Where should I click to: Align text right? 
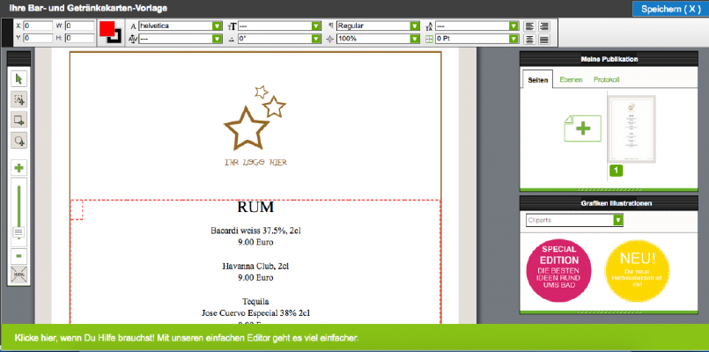[x=544, y=26]
